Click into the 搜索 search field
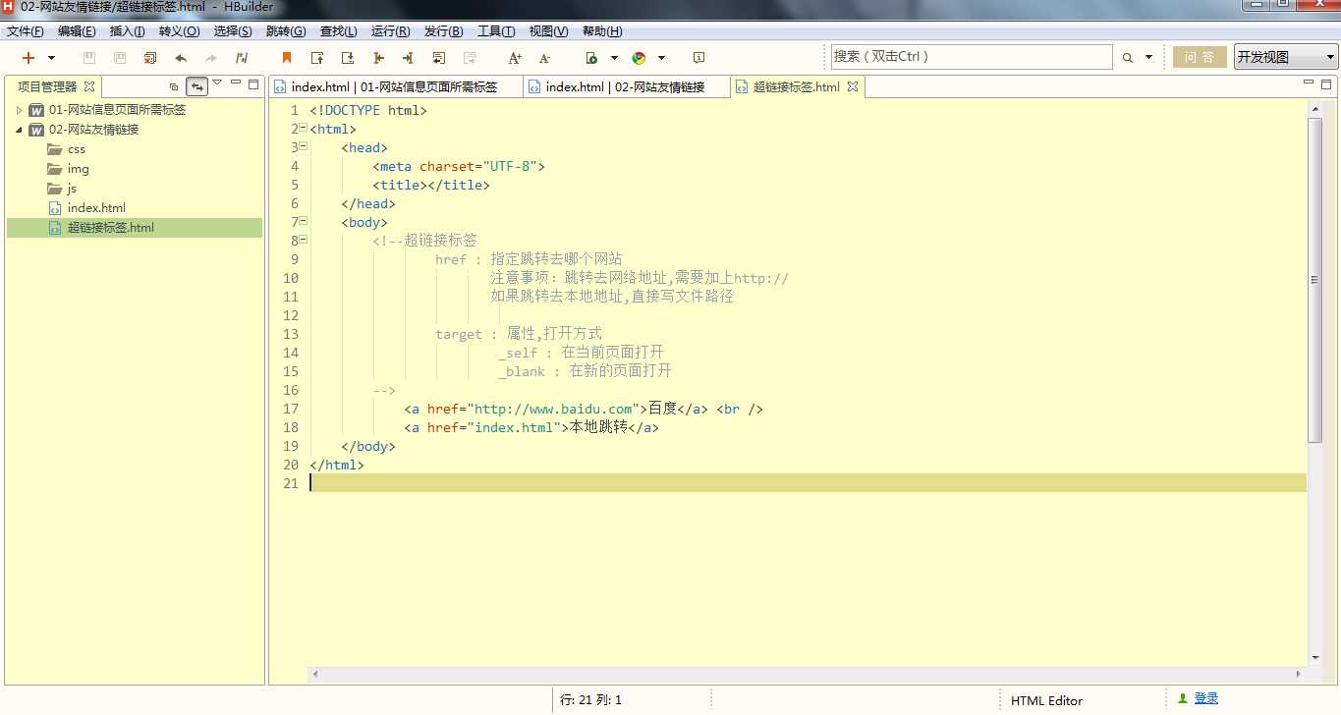This screenshot has width=1341, height=715. [x=972, y=57]
